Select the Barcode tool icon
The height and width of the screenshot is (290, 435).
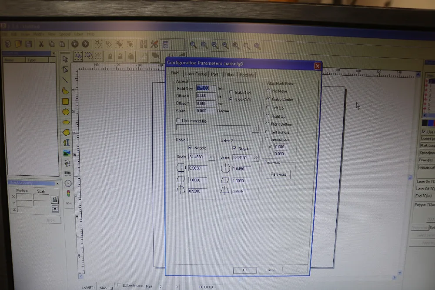(x=67, y=173)
